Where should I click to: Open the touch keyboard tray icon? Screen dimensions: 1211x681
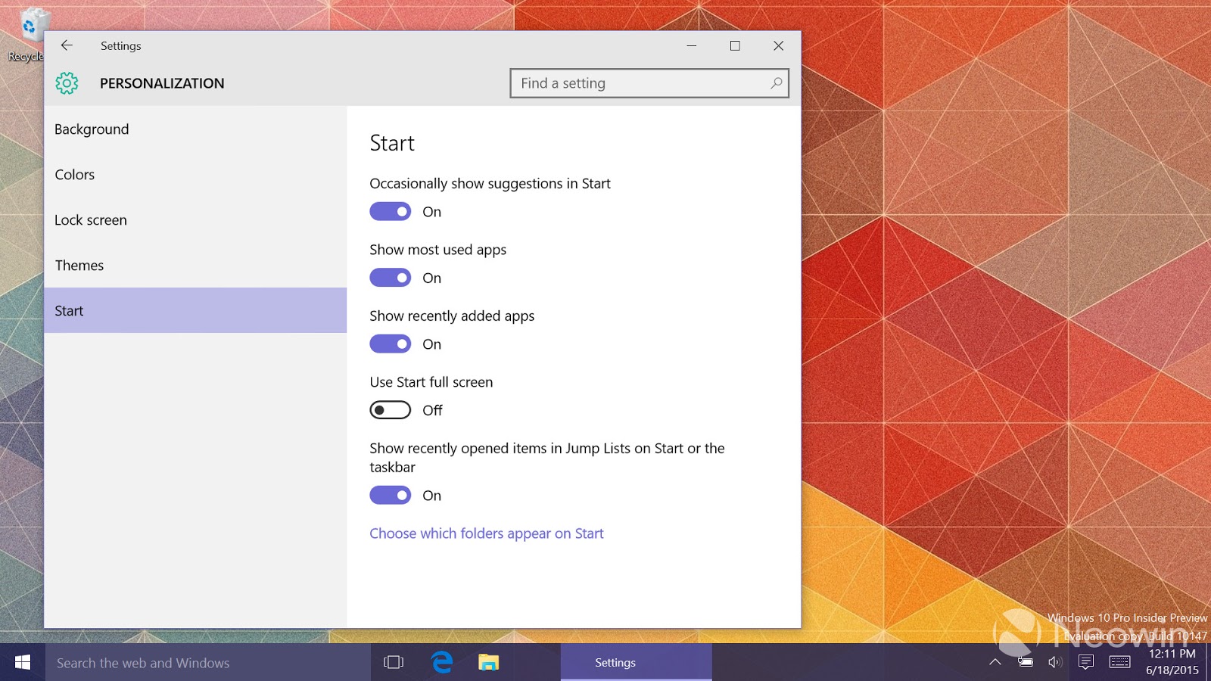tap(1119, 662)
